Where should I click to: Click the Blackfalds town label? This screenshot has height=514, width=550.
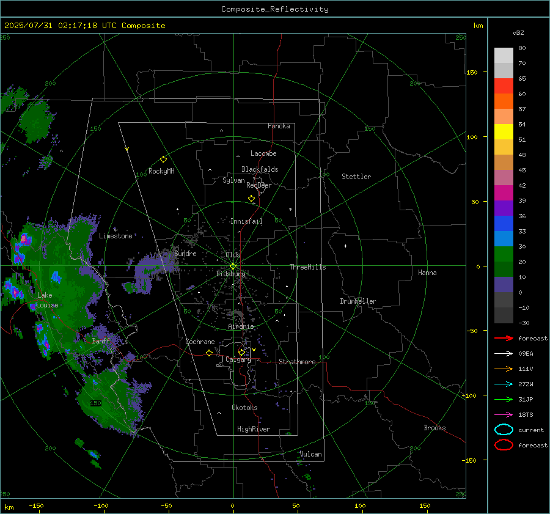coord(260,169)
